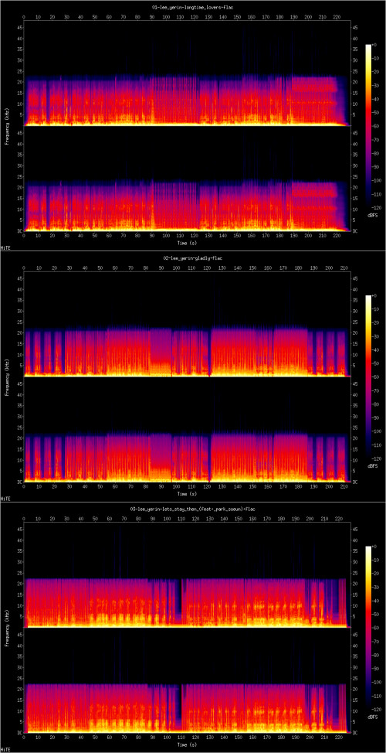Click the 02-lee_yerin-gladly.flac title

click(x=193, y=258)
